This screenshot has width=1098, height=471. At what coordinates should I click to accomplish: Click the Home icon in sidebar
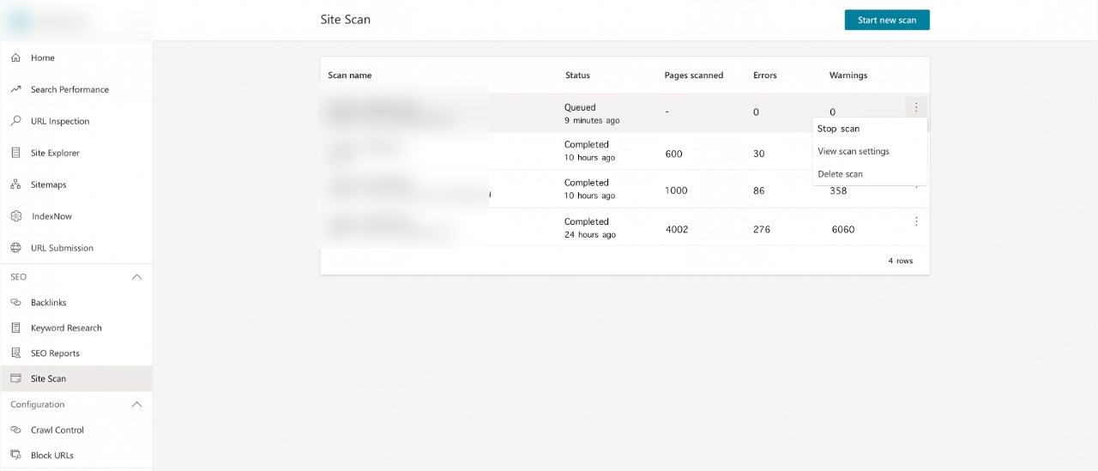pyautogui.click(x=15, y=57)
